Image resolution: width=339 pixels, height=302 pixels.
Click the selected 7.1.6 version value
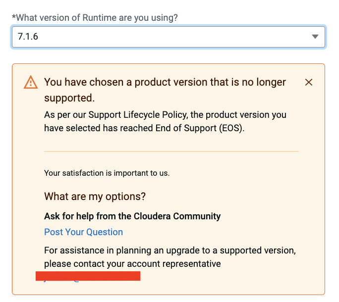pos(28,37)
